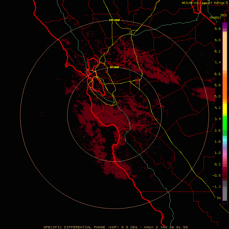Click the -0.5 value on the color scale
Screen dimensions: 229x229
(217, 176)
